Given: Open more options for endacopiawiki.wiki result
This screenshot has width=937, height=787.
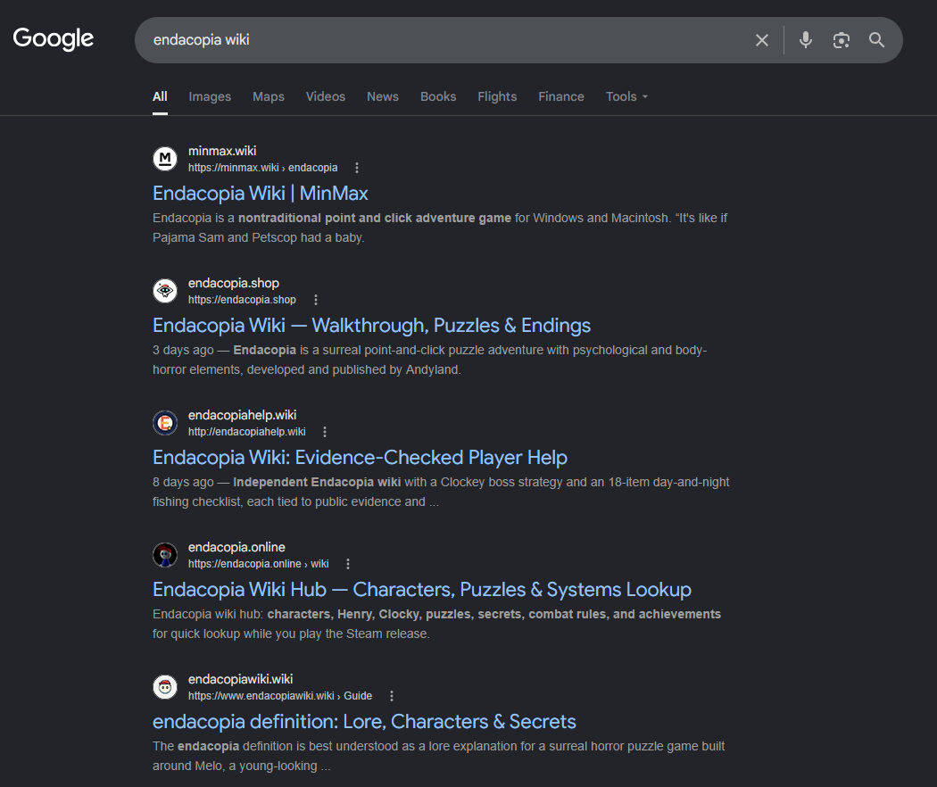Looking at the screenshot, I should 392,696.
